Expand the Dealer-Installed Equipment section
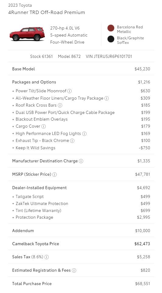The height and width of the screenshot is (293, 162). click(81, 188)
